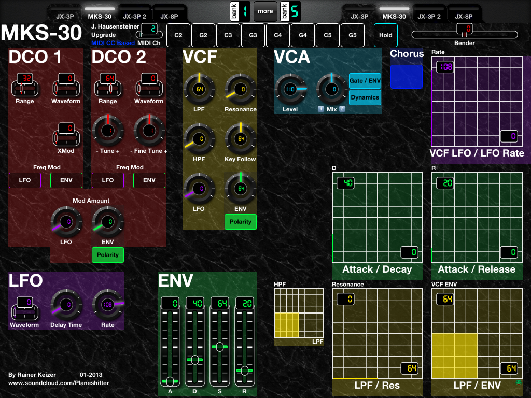The height and width of the screenshot is (398, 531).
Task: Toggle DCO 1 Freq Mod ENV
Action: click(66, 180)
